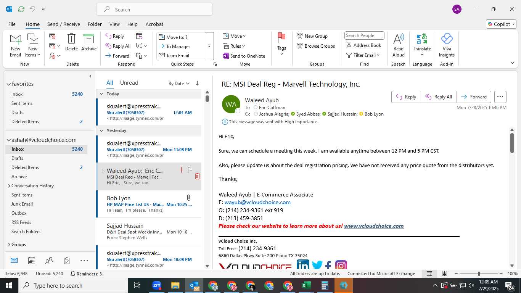Open Viva Insights add-in
This screenshot has height=293, width=521.
(447, 45)
